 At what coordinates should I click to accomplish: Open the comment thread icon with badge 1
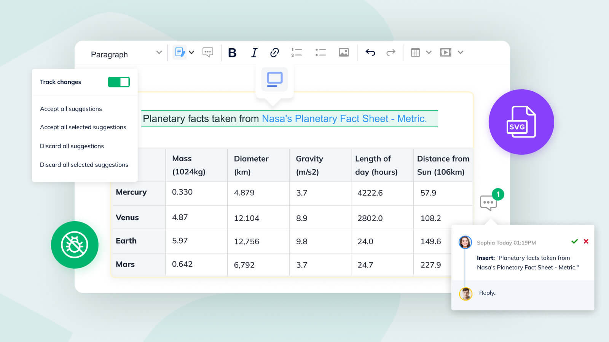click(x=489, y=203)
